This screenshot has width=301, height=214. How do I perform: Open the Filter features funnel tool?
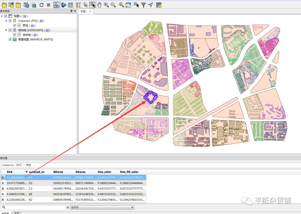(143, 5)
